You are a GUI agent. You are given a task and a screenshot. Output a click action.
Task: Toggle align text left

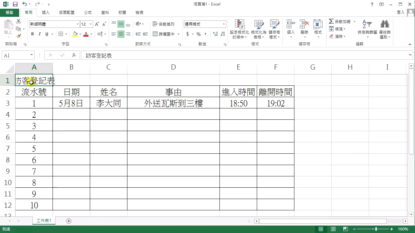tap(114, 34)
